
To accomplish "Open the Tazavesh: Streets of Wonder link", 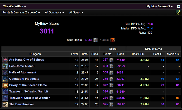I will click(x=29, y=98).
